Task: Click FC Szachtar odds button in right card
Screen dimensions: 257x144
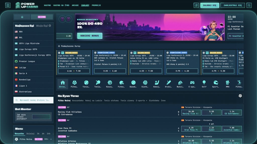Action: click(236, 36)
